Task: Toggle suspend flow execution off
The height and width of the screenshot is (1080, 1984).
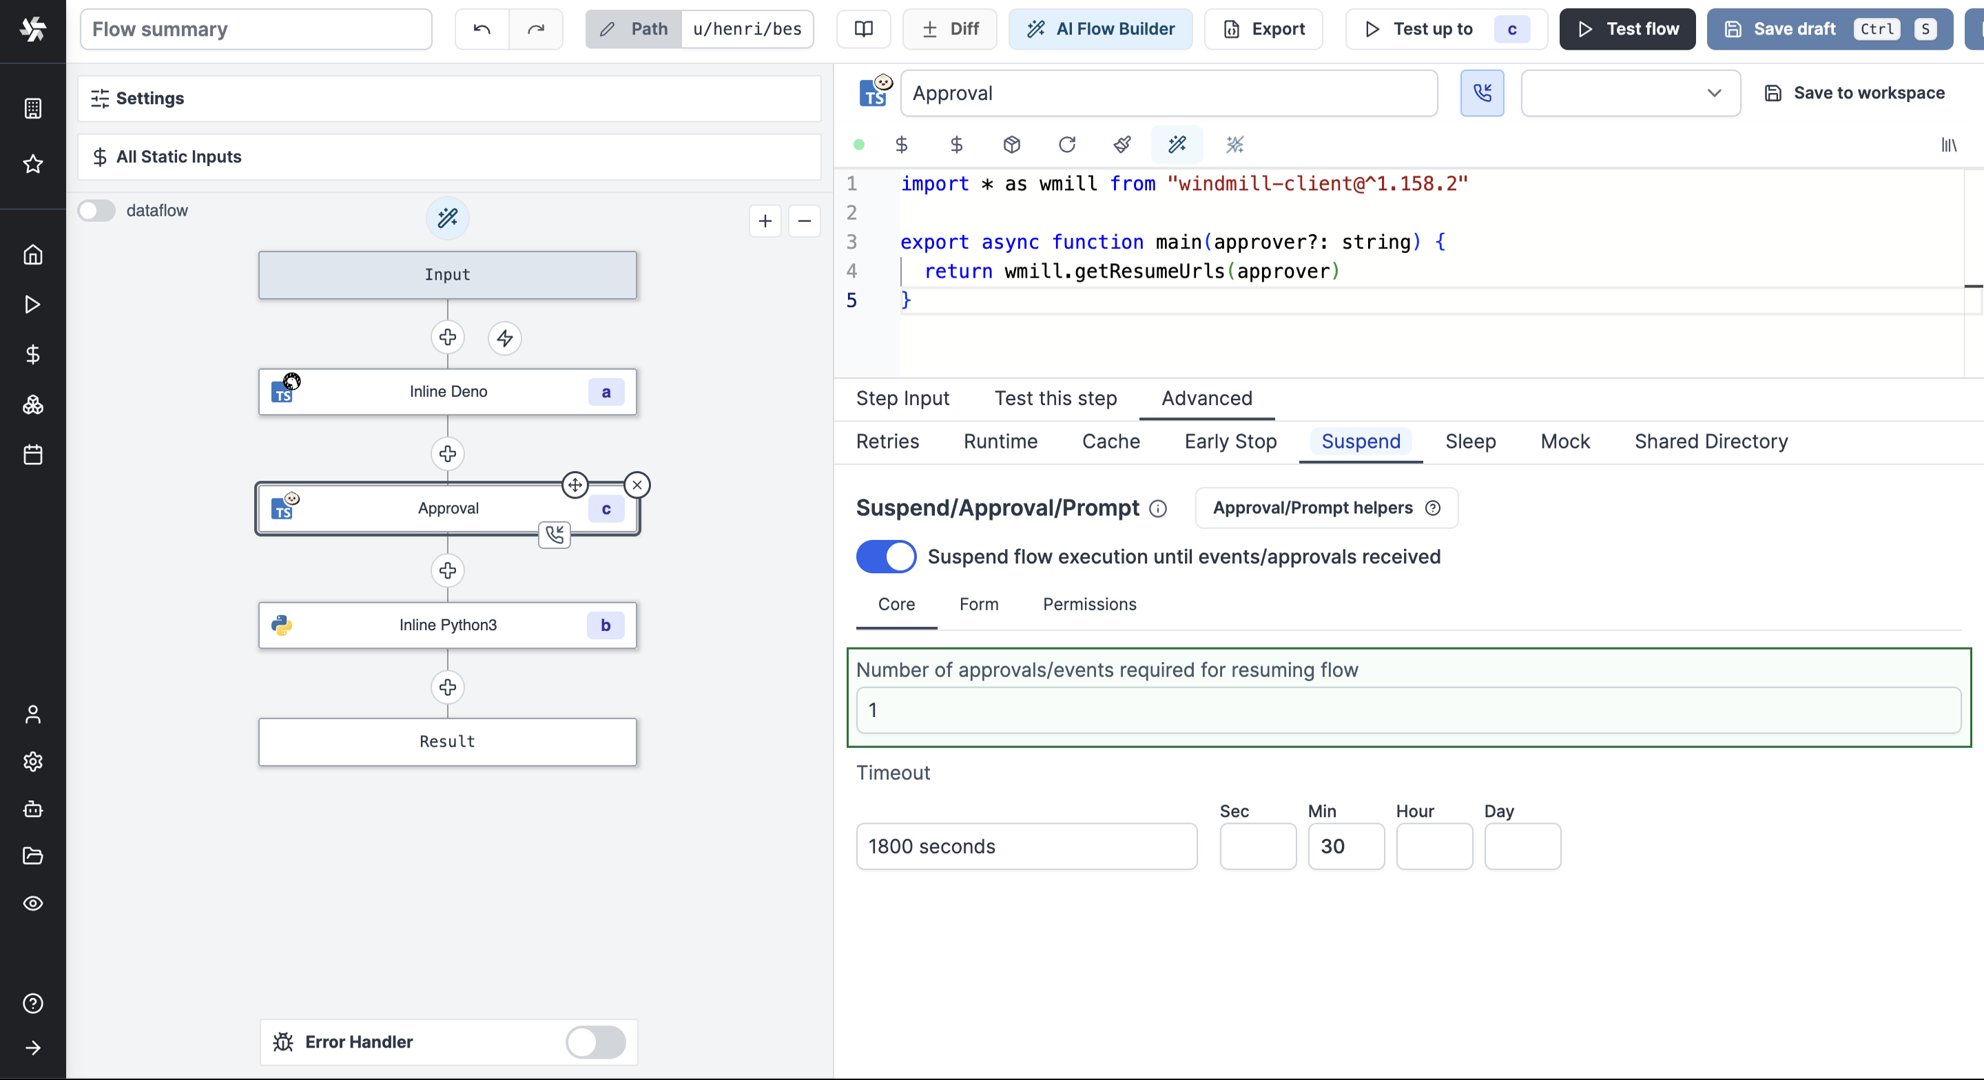Action: [886, 556]
